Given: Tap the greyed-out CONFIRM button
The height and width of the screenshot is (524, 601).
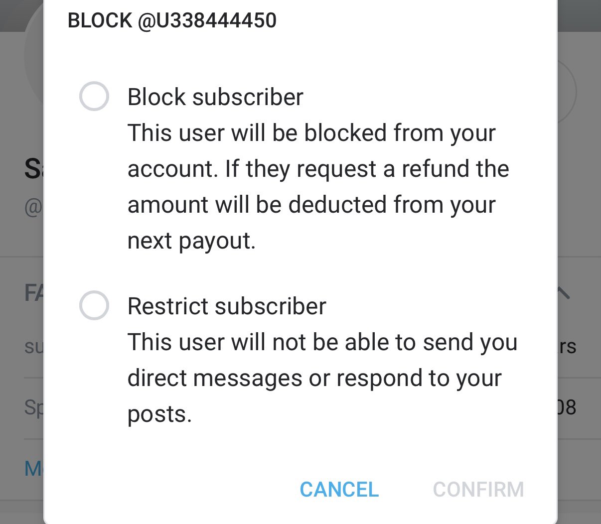Looking at the screenshot, I should 478,490.
